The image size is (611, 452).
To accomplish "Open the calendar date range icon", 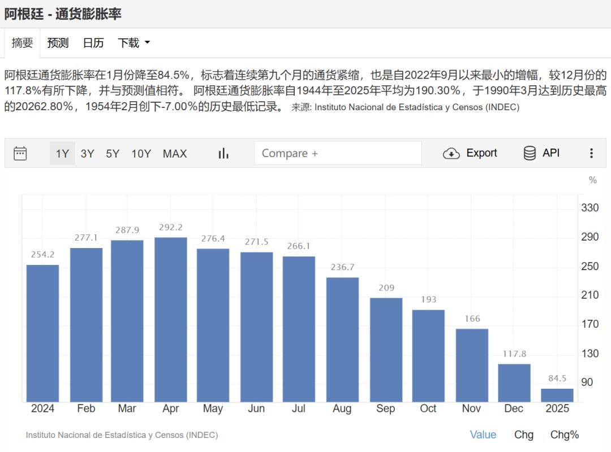I will coord(20,153).
